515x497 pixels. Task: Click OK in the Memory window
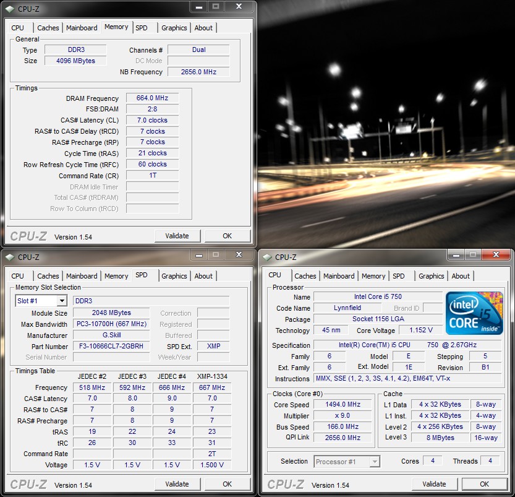(x=228, y=236)
